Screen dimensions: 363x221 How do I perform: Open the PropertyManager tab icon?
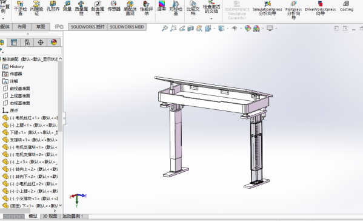click(x=14, y=42)
